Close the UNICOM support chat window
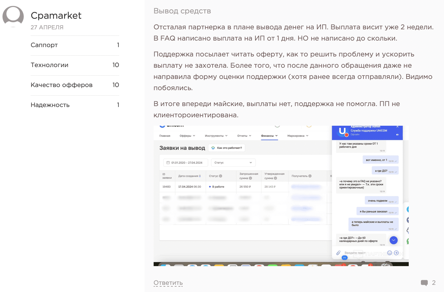Viewport: 444px width, 292px height. [397, 127]
